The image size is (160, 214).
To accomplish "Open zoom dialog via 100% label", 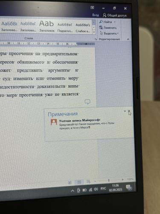I will coord(130,179).
